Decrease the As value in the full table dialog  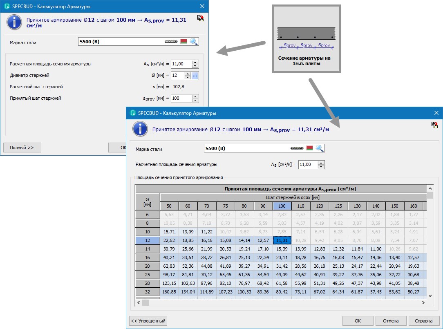pos(321,166)
